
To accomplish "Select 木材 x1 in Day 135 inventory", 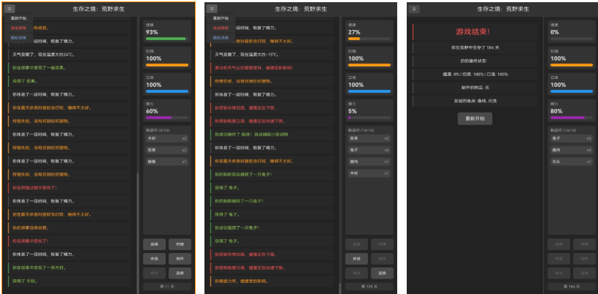I will click(369, 173).
